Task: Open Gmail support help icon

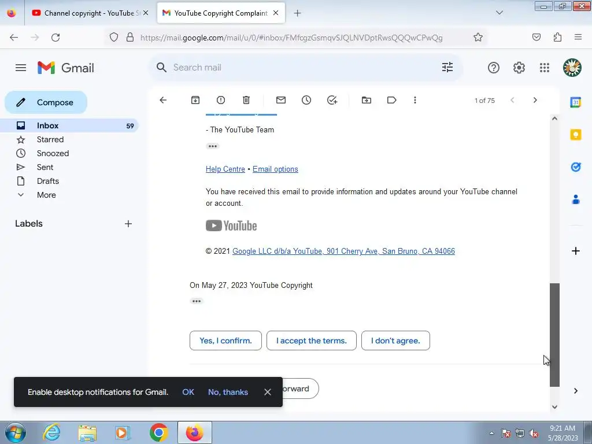Action: [494, 68]
